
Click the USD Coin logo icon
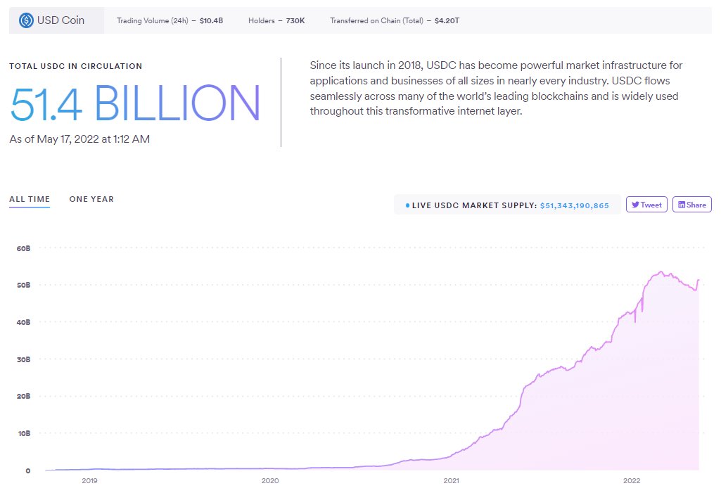[x=26, y=20]
